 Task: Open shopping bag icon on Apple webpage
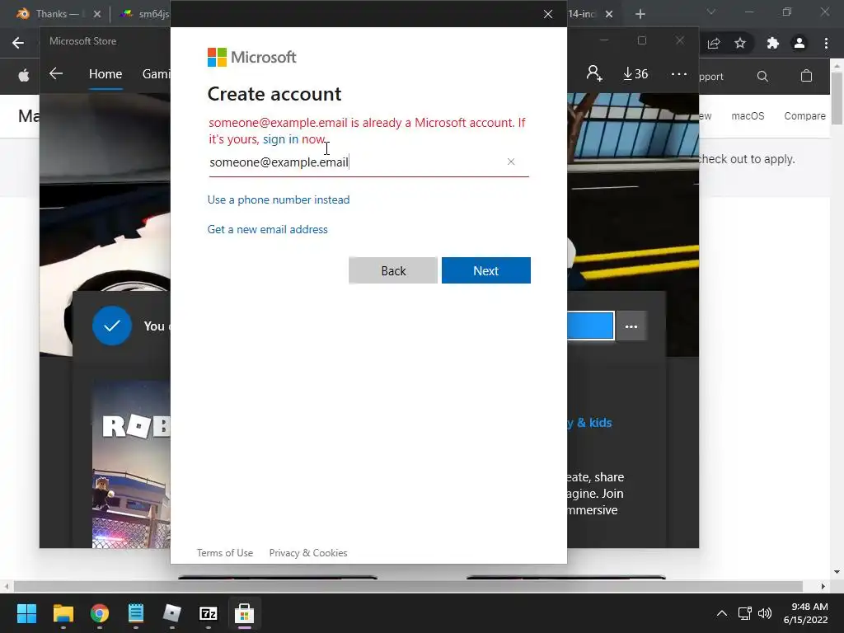(x=806, y=76)
